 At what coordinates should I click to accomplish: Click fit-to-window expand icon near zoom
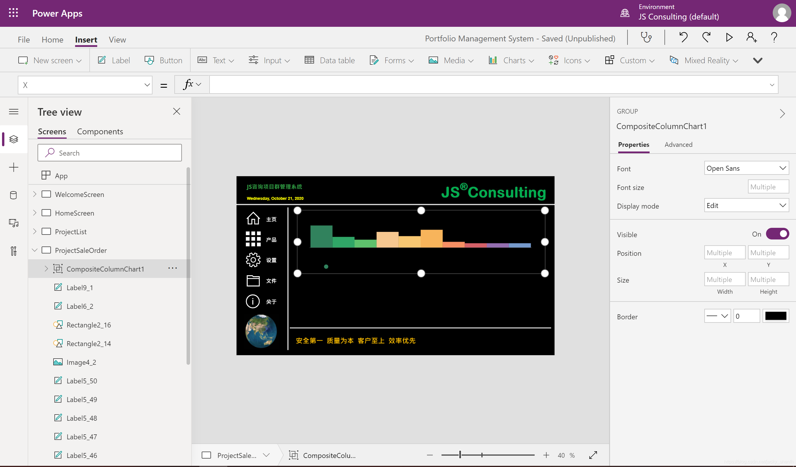click(593, 455)
